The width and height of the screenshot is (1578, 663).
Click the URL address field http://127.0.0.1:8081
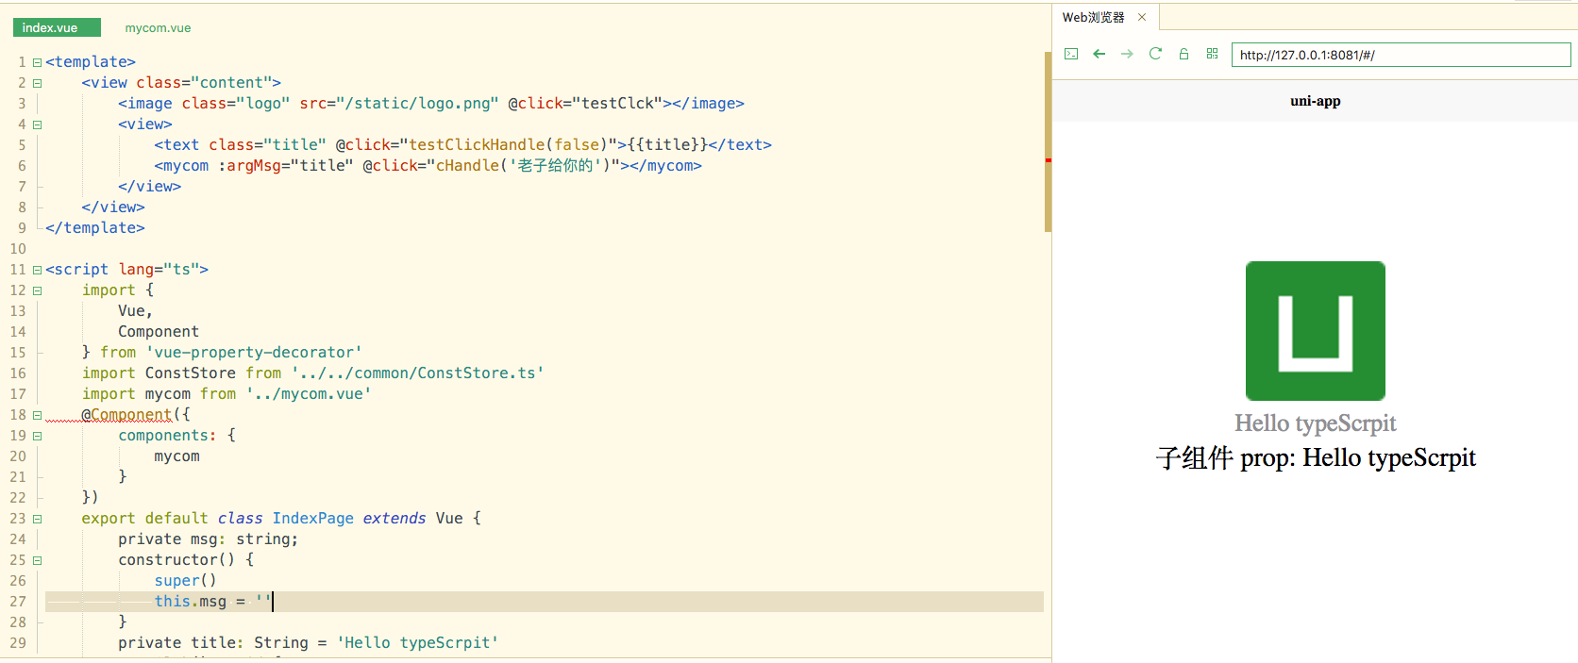click(1401, 55)
